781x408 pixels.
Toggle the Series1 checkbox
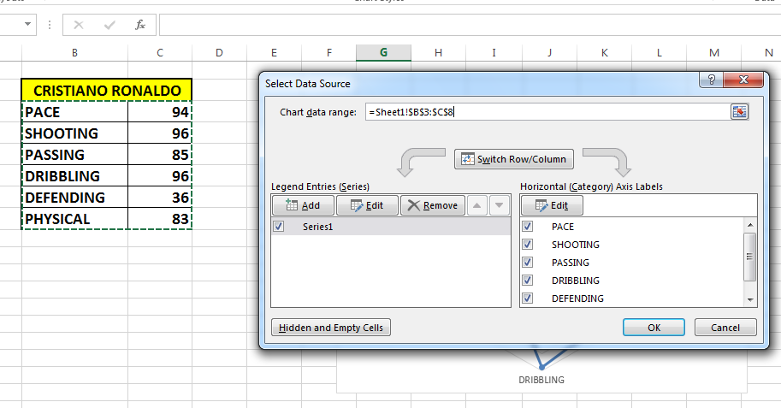pyautogui.click(x=278, y=227)
